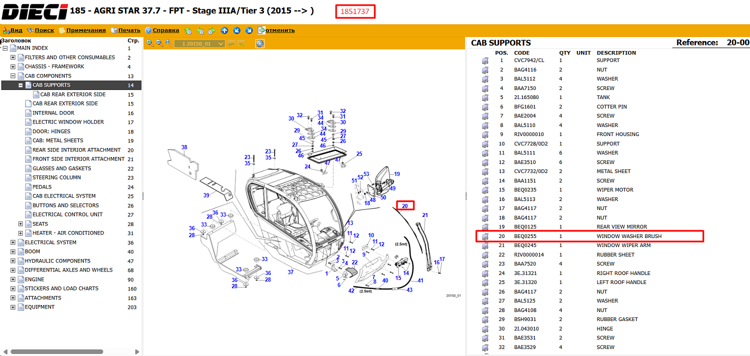750x356 pixels.
Task: Click the green history up arrow icon
Action: tap(188, 30)
